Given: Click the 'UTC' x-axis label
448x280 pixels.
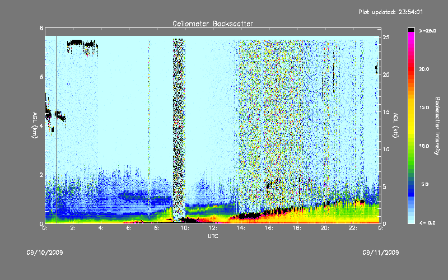Looking at the screenshot, I should point(213,236).
